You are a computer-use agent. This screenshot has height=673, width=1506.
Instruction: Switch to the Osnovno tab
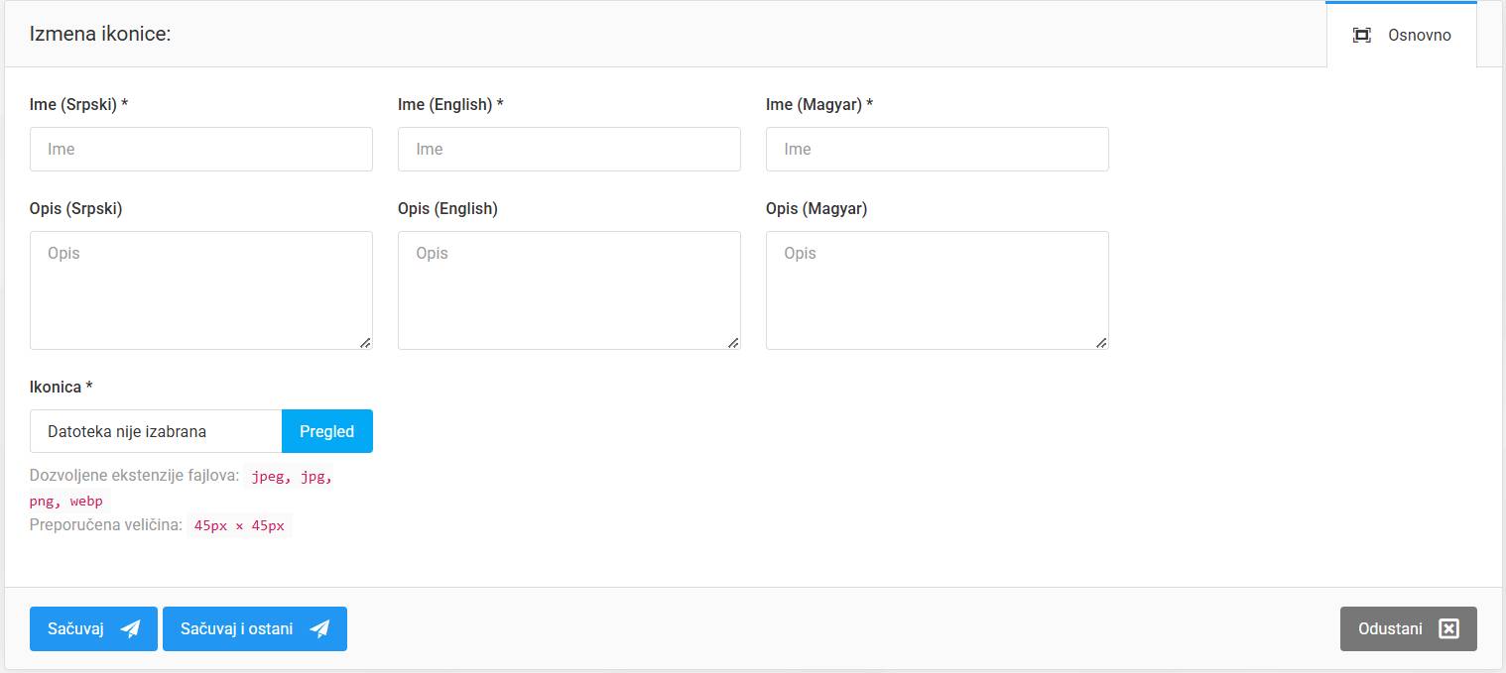pos(1401,36)
